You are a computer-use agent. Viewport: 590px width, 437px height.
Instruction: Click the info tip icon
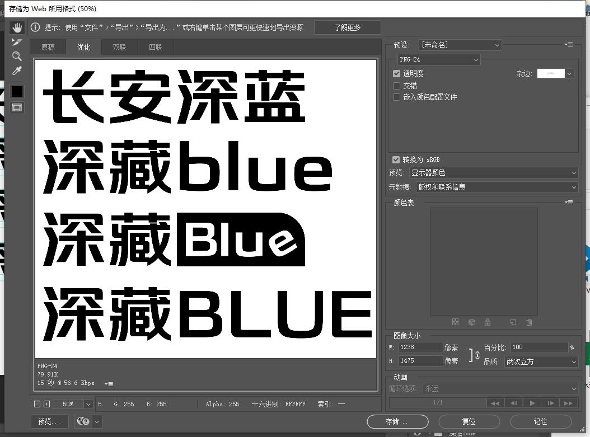pos(35,27)
